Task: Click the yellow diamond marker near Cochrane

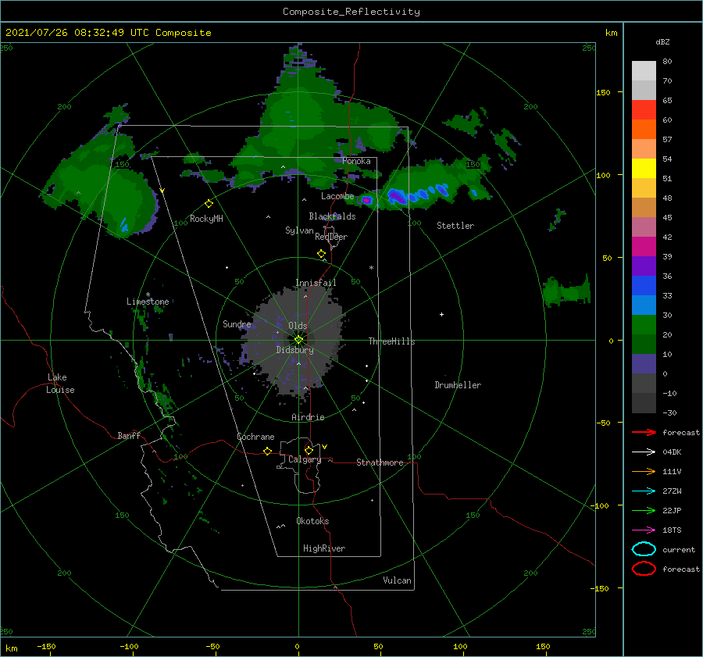Action: click(267, 451)
